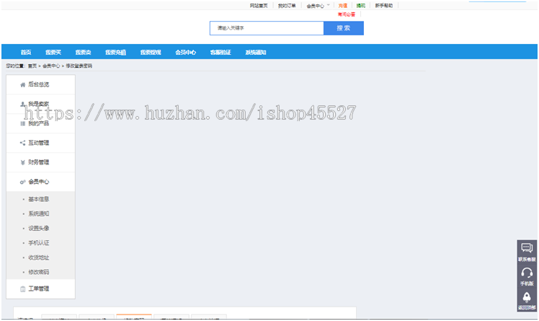This screenshot has width=539, height=321.
Task: Open 系统通知 in the blue navigation bar
Action: point(256,52)
